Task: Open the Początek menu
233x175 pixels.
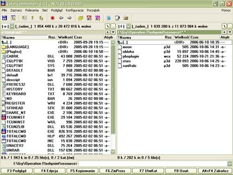Action: click(93, 10)
